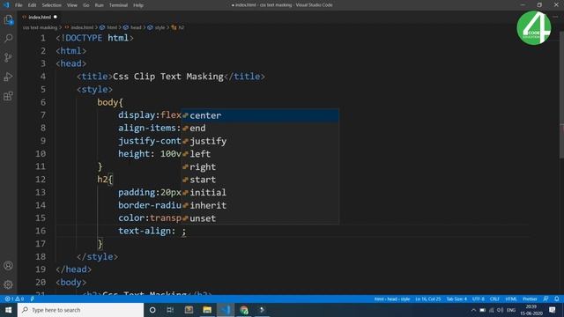Click the lightning bolt status bar icon
564x317 pixels.
coord(32,299)
